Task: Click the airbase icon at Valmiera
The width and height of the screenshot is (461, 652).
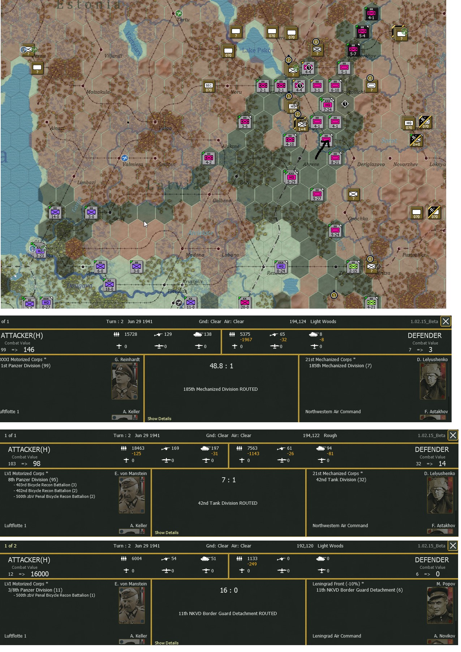Action: tap(125, 158)
